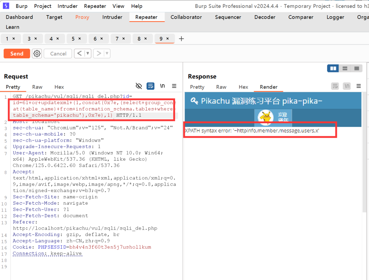Open the Repeater menu in menu bar
369x280 pixels.
(95, 6)
